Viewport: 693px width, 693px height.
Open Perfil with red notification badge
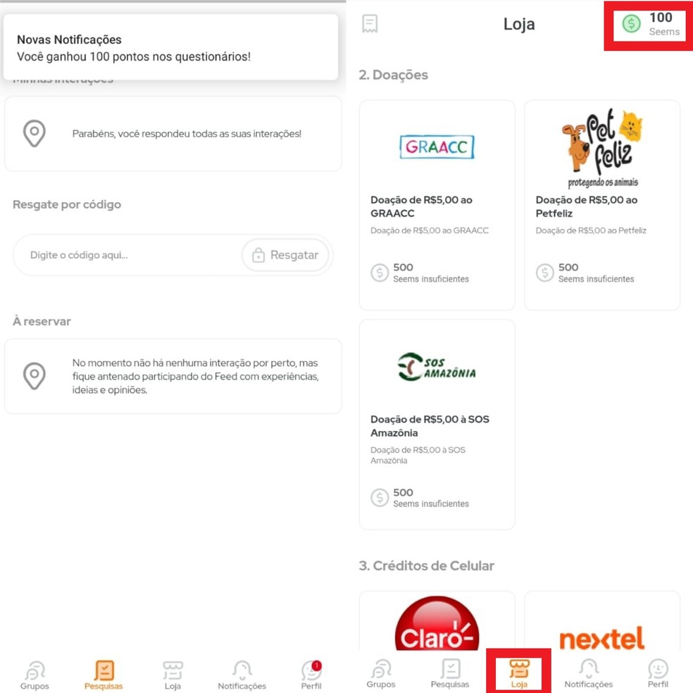pos(311,675)
